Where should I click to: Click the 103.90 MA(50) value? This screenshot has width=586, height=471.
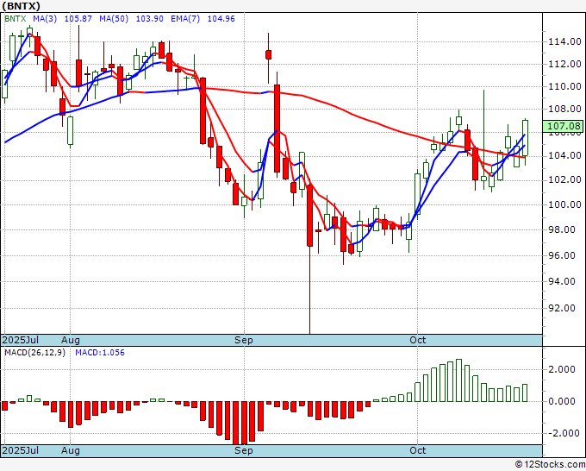point(149,18)
